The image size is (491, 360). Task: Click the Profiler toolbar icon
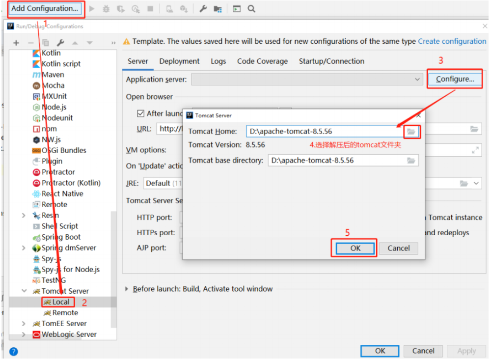point(136,9)
